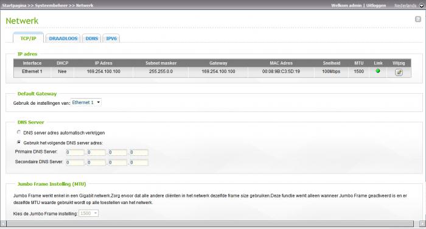The image size is (426, 229).
Task: Switch to the TCP/IP tab
Action: pos(28,38)
